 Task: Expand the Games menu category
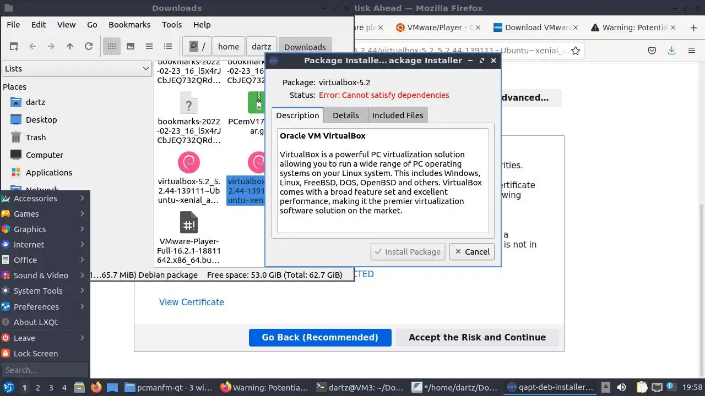tap(45, 214)
